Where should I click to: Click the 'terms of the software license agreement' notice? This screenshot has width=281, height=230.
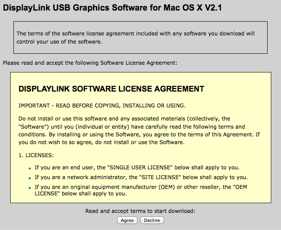click(135, 37)
